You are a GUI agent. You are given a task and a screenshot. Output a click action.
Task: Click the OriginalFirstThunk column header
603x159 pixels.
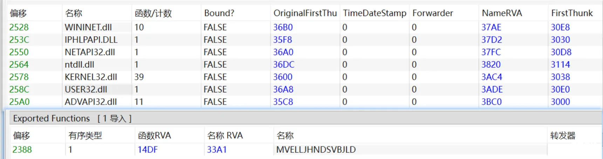coord(304,13)
